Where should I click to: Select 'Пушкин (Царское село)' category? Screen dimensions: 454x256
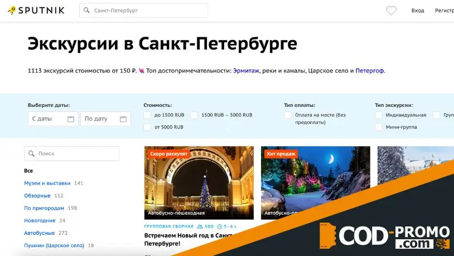pyautogui.click(x=54, y=245)
